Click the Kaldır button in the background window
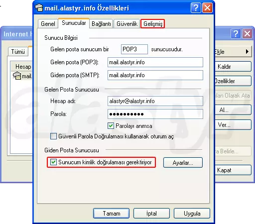The height and width of the screenshot is (224, 255). 233,67
